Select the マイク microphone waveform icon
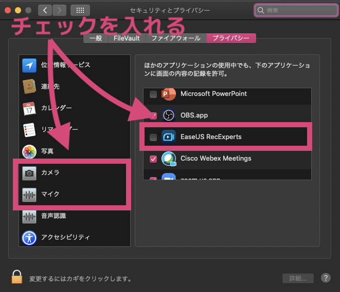340x292 pixels. [x=29, y=194]
